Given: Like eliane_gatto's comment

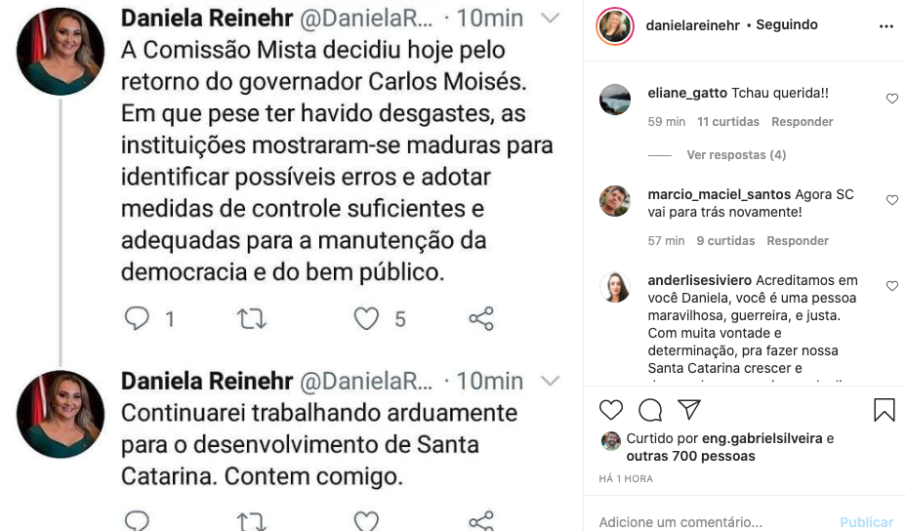Looking at the screenshot, I should click(892, 99).
